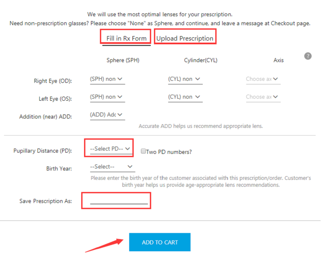
Task: Focus the Save Prescription As field
Action: pos(119,201)
